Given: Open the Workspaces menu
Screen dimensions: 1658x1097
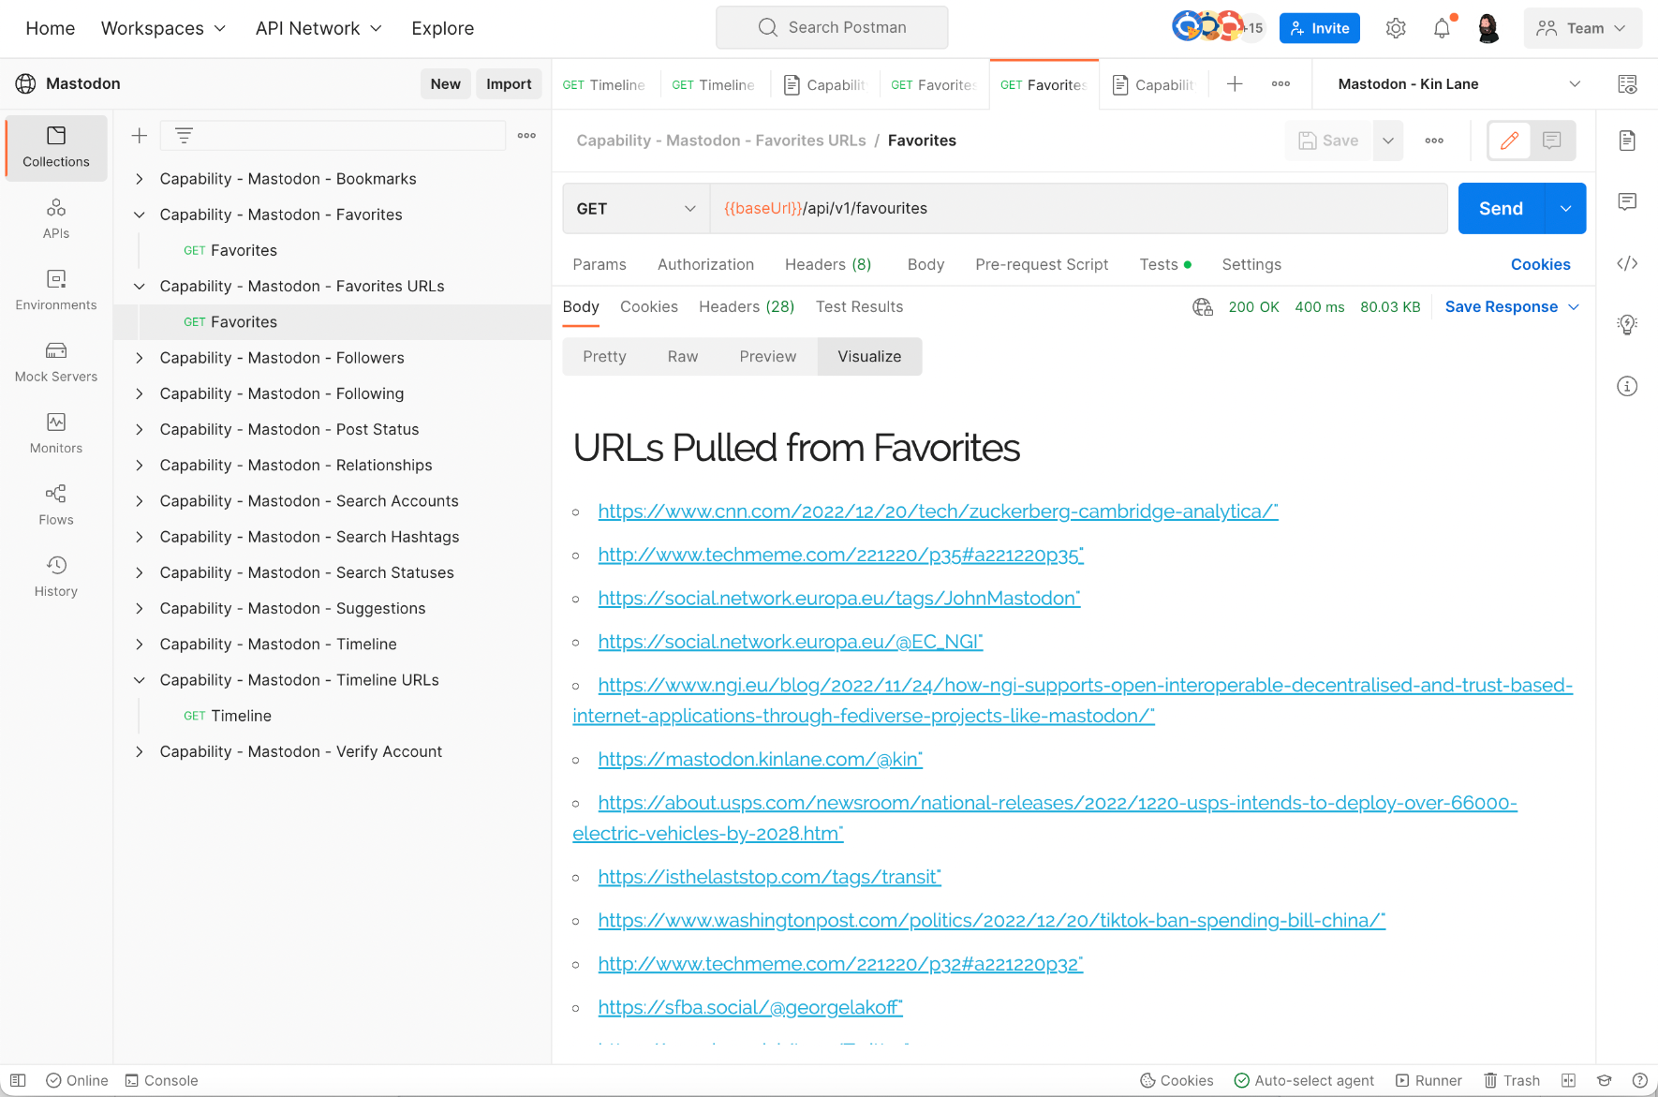Looking at the screenshot, I should point(163,28).
